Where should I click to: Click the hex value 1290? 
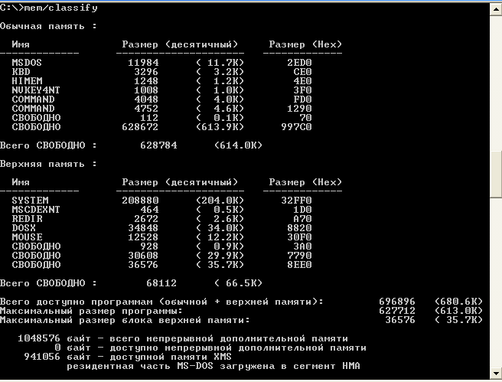pyautogui.click(x=299, y=109)
